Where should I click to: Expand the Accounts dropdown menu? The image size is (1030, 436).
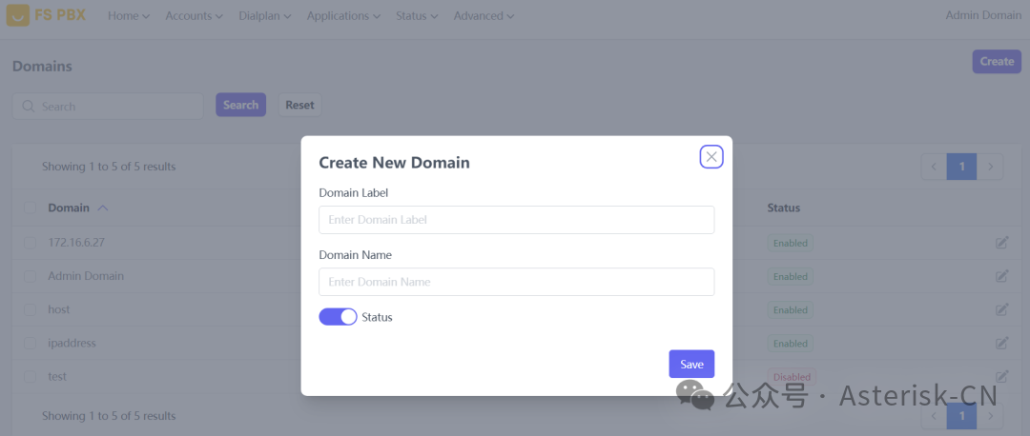(194, 16)
